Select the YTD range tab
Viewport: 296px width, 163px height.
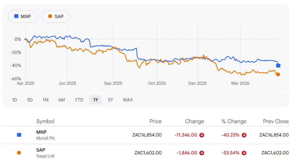click(x=79, y=100)
